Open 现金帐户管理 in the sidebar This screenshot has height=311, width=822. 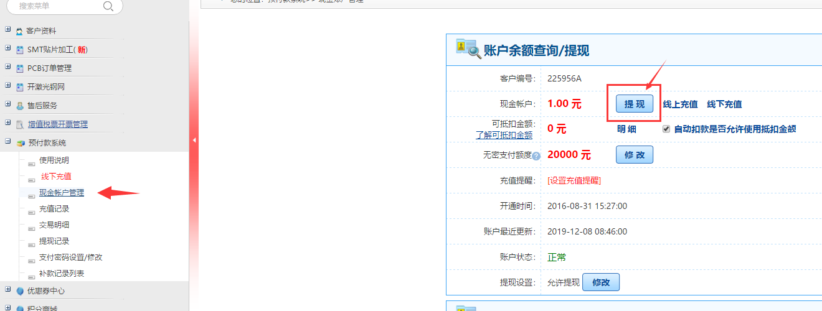coord(61,193)
